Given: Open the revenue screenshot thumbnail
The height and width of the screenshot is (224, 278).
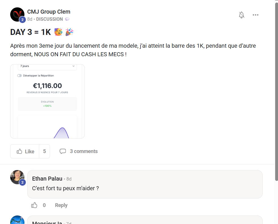Looking at the screenshot, I should 47,101.
